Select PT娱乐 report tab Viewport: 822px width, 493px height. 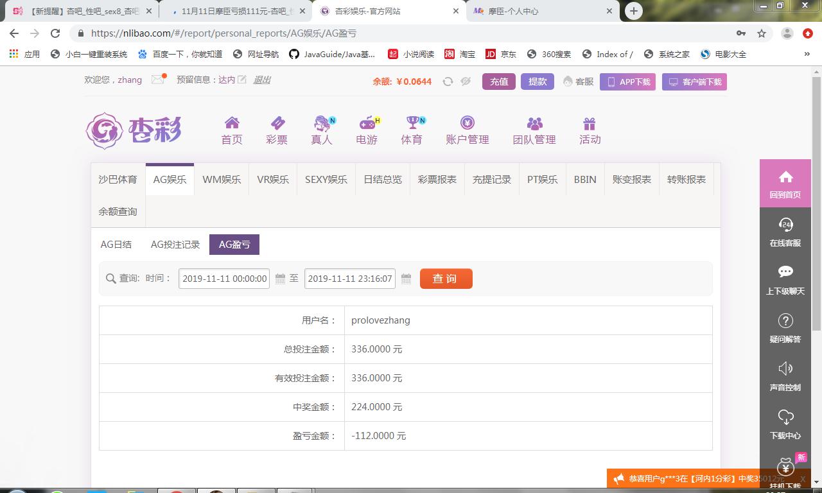click(x=543, y=180)
